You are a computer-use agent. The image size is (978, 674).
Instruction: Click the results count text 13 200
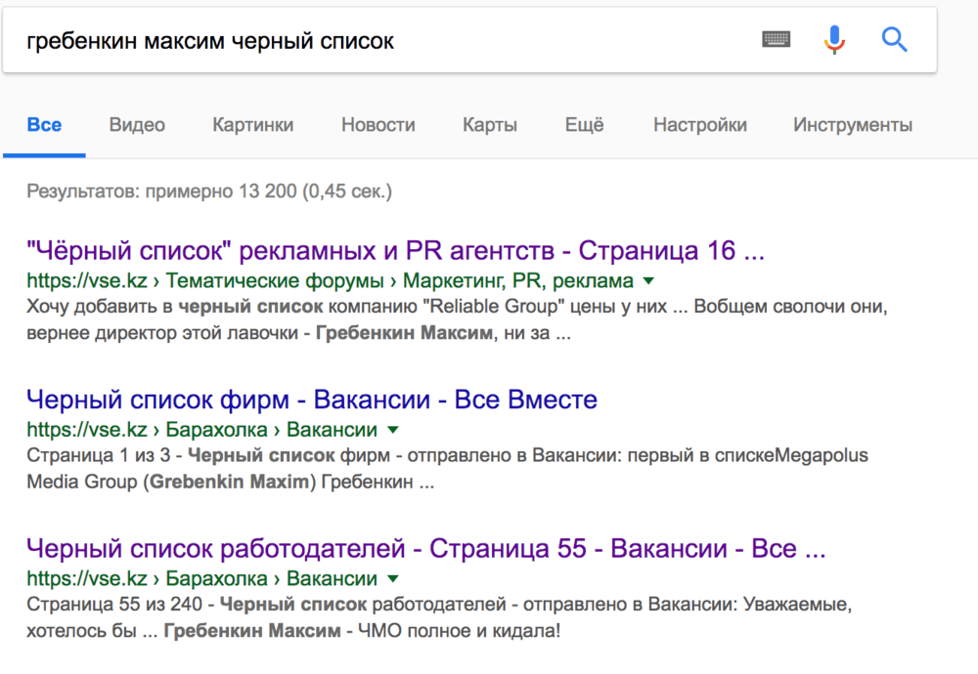click(268, 190)
